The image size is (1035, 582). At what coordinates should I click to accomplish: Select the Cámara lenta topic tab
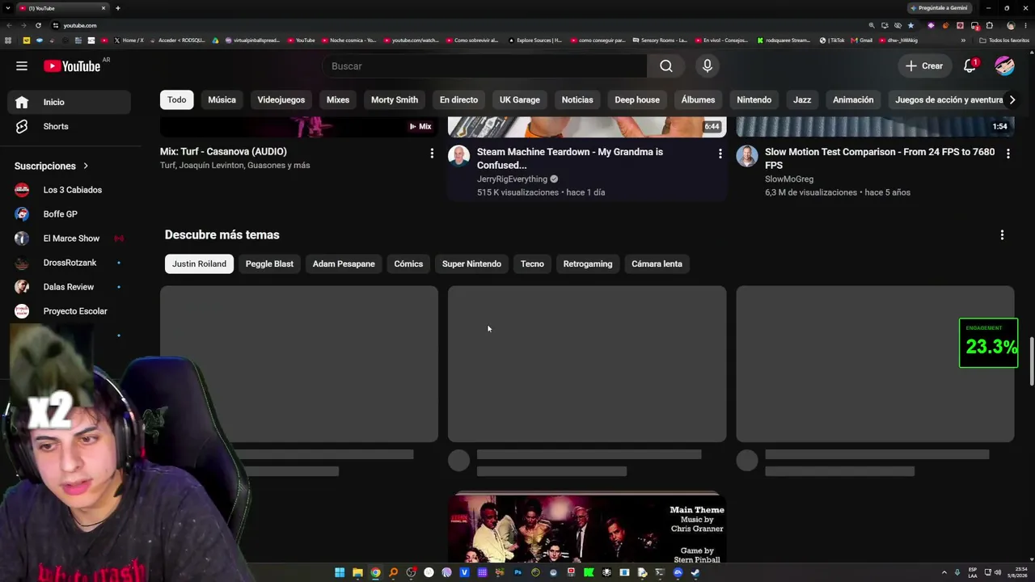pos(657,264)
